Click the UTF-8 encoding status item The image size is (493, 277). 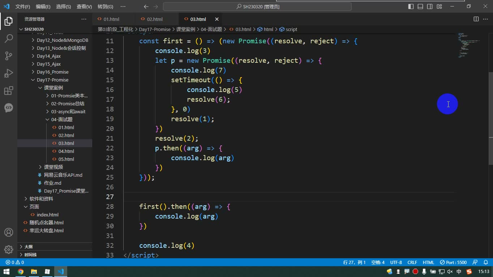coord(396,262)
